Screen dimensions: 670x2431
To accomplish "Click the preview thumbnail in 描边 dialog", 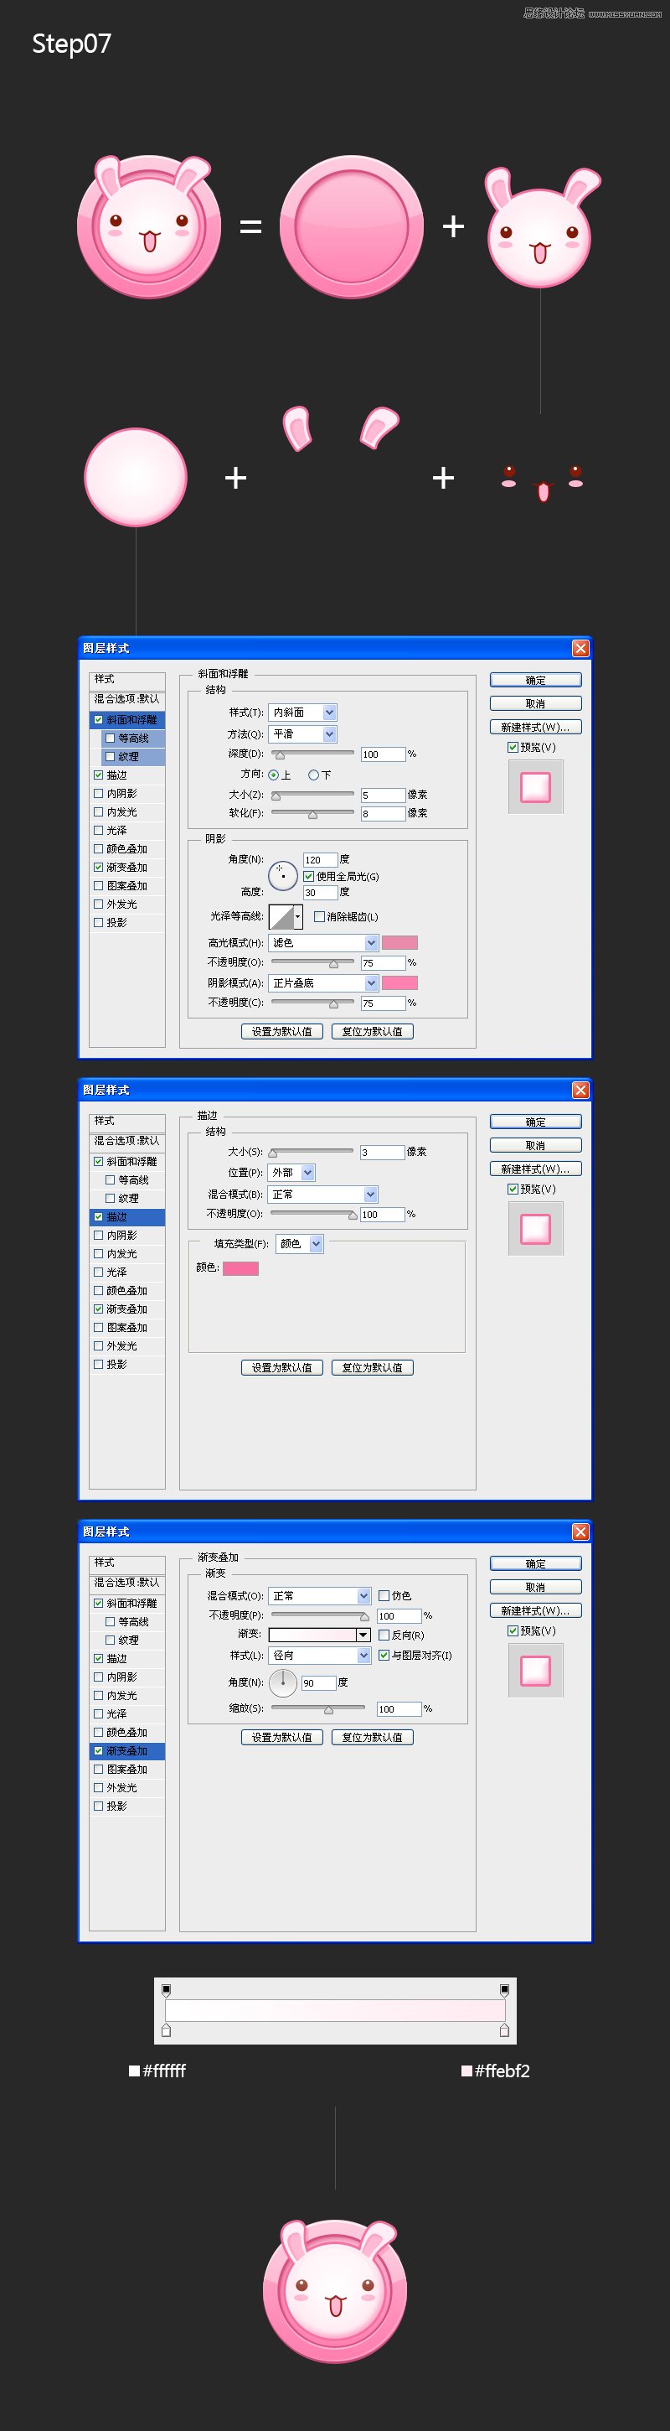I will click(x=535, y=1228).
